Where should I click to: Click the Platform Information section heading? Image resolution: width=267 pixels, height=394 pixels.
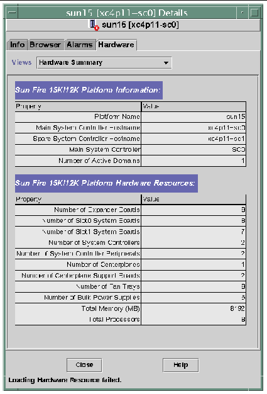click(89, 90)
